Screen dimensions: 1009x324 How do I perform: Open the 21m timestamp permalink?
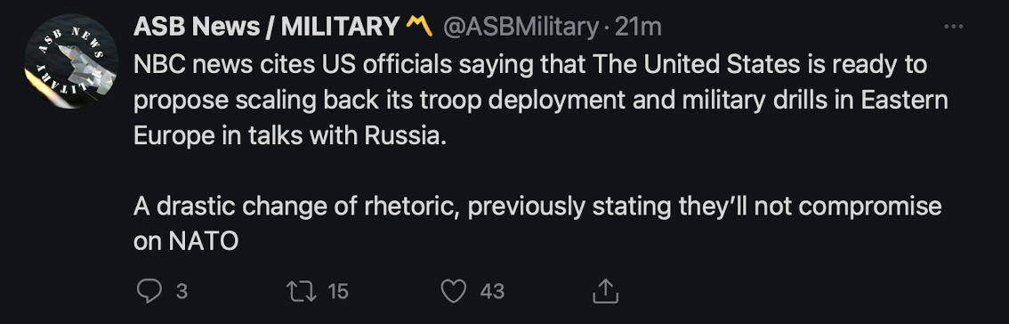click(x=638, y=27)
